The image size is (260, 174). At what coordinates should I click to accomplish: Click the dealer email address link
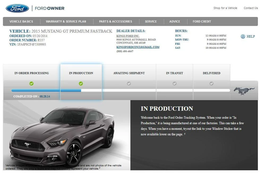(x=138, y=47)
